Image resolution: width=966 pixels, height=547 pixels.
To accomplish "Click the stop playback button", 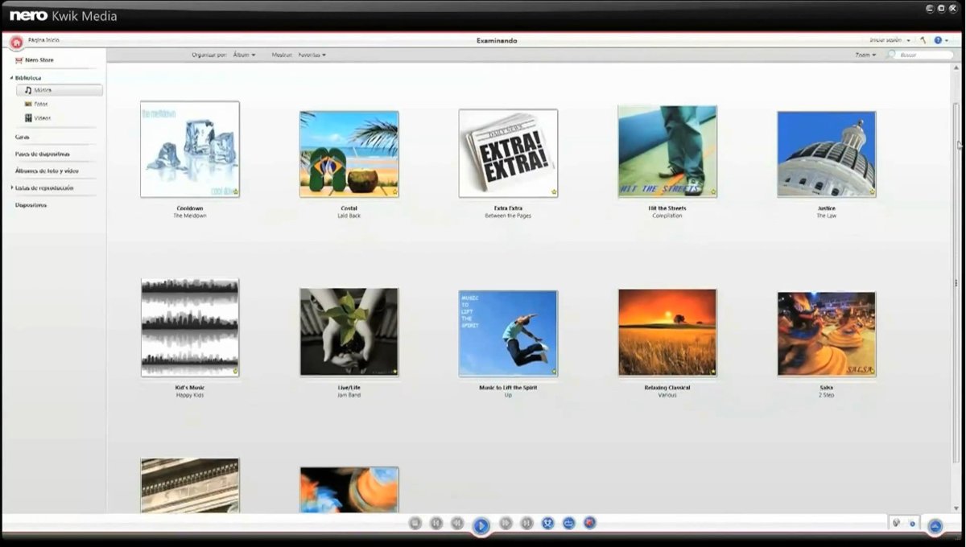I will (415, 523).
